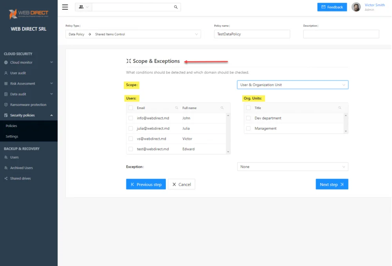Click Victor Smith profile avatar
The height and width of the screenshot is (266, 392).
pyautogui.click(x=356, y=7)
